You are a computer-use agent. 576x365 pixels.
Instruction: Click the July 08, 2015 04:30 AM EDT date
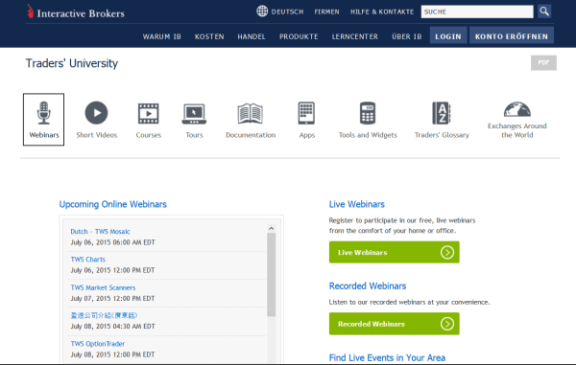tap(112, 327)
